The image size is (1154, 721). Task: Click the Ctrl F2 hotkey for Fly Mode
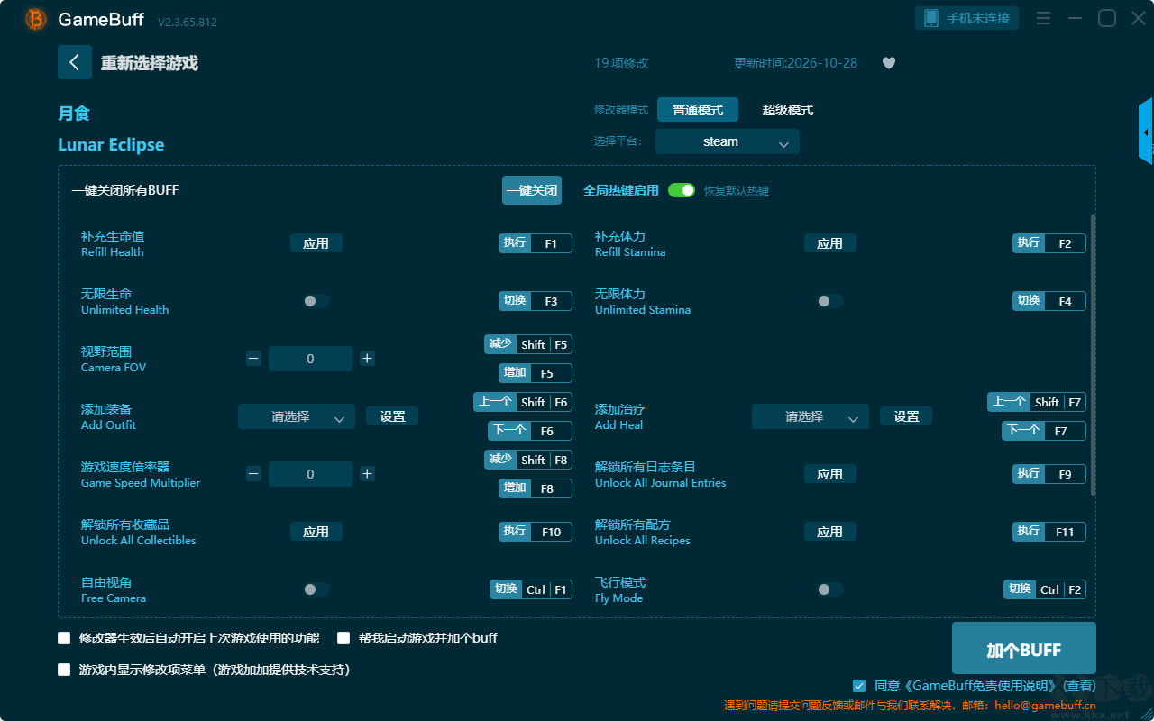click(x=1045, y=589)
